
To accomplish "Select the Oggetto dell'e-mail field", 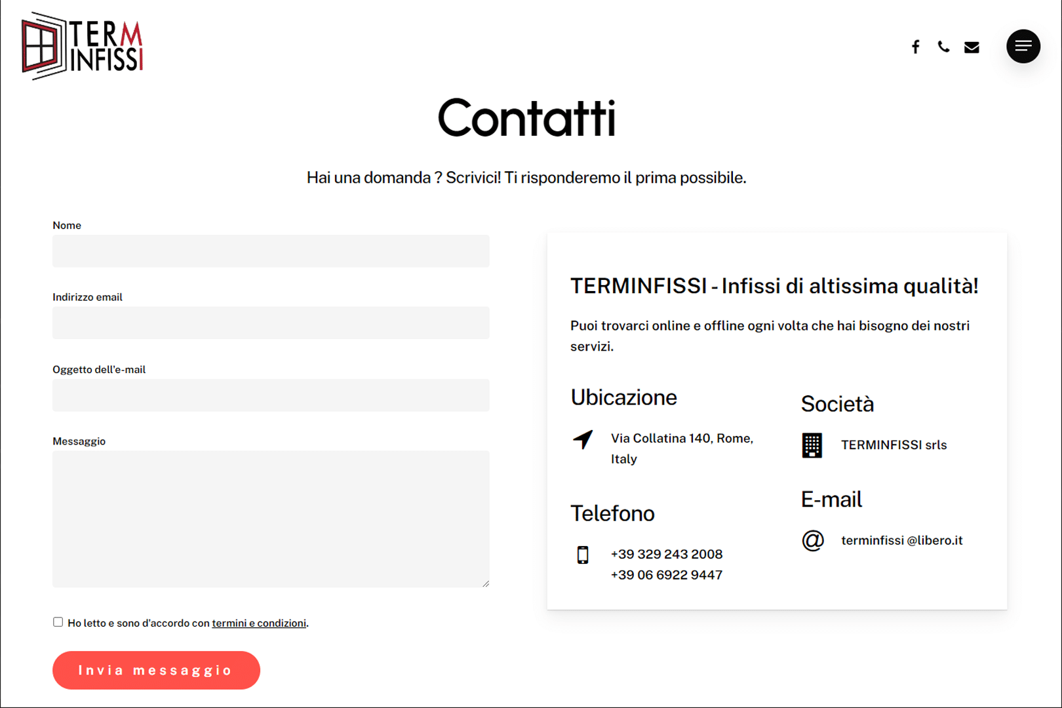I will [x=271, y=395].
